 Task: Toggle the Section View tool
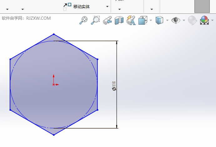pyautogui.click(x=119, y=20)
